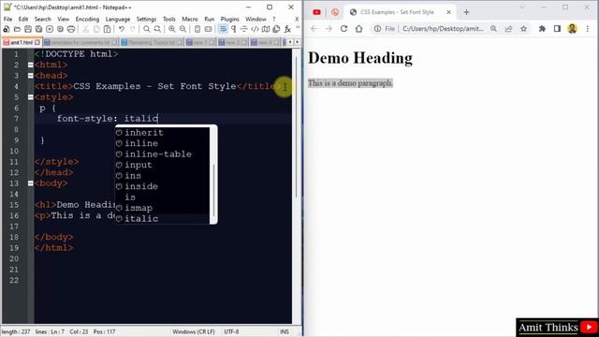Open the Chrome profile avatar

[x=572, y=29]
